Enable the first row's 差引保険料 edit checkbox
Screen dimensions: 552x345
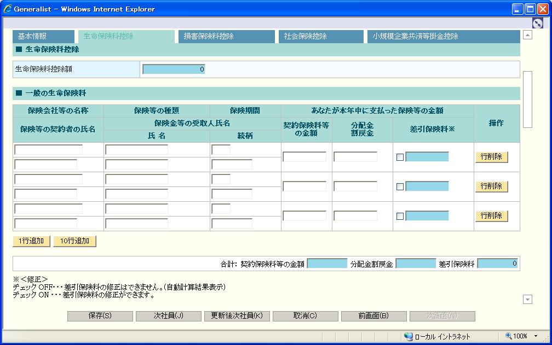[x=400, y=157]
